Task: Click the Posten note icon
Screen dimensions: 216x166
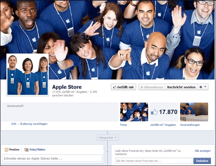Action: pos(6,149)
